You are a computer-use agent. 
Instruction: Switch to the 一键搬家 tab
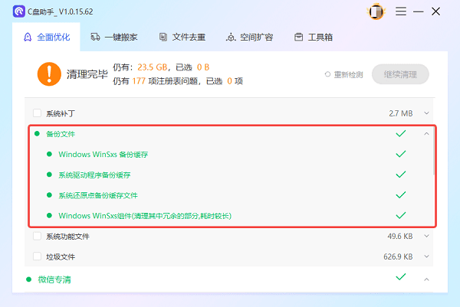(x=113, y=38)
